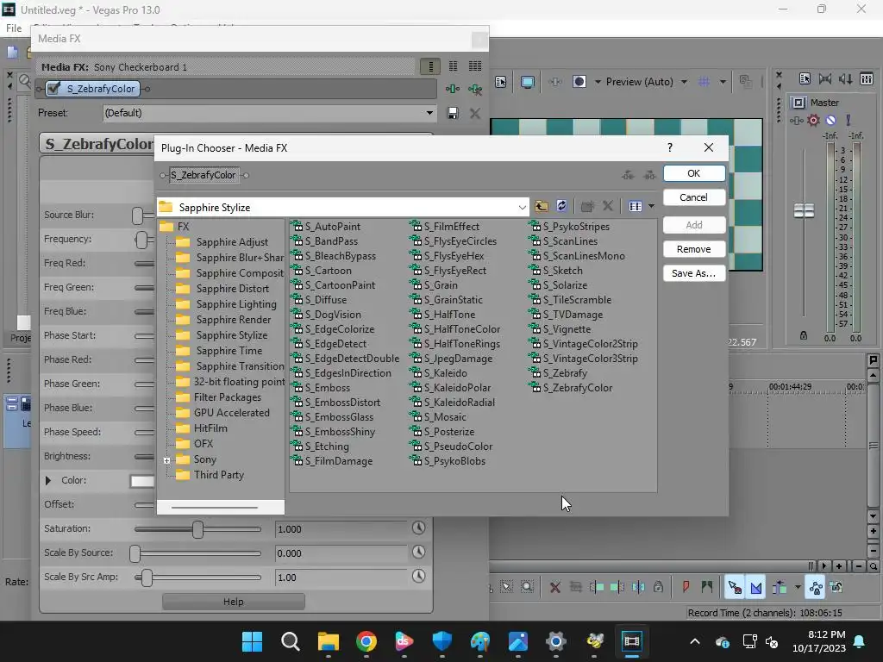
Task: Open Windows Start menu
Action: (252, 641)
